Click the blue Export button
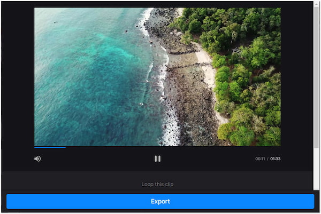The width and height of the screenshot is (321, 214). tap(160, 201)
